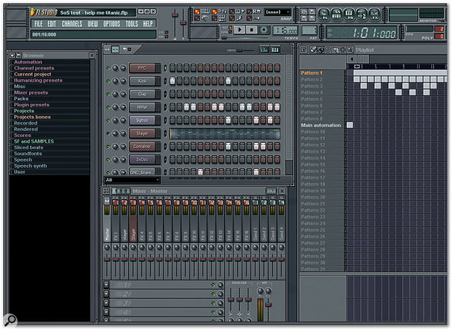Open the TOOLS menu
Screen dimensions: 454x331
pos(132,23)
